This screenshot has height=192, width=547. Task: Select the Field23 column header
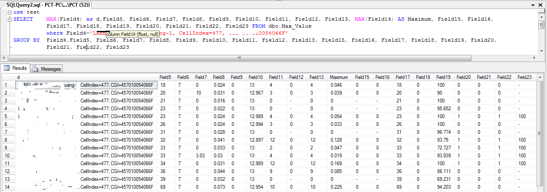point(526,77)
